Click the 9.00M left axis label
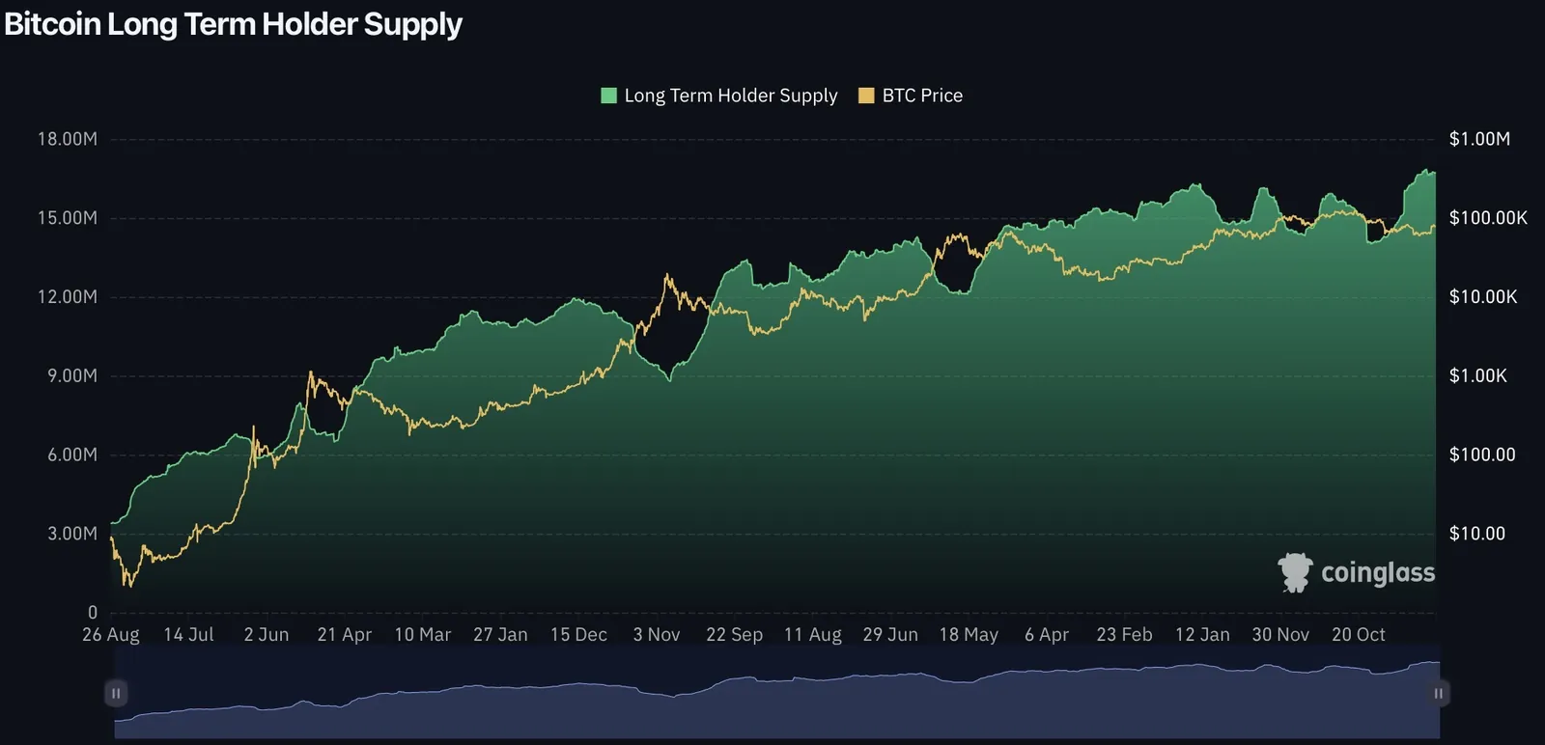 click(72, 375)
